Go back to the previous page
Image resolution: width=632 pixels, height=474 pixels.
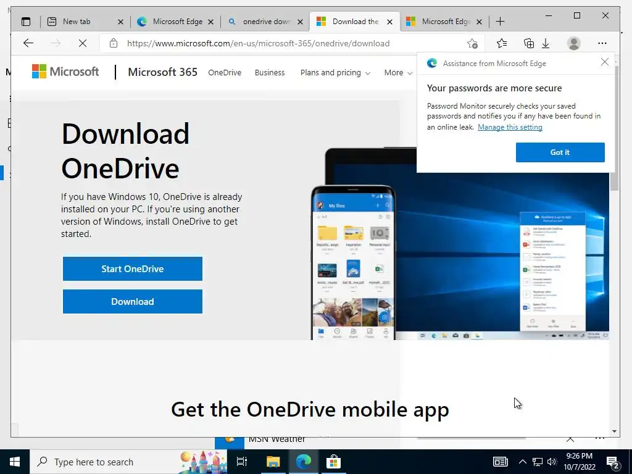pyautogui.click(x=28, y=43)
